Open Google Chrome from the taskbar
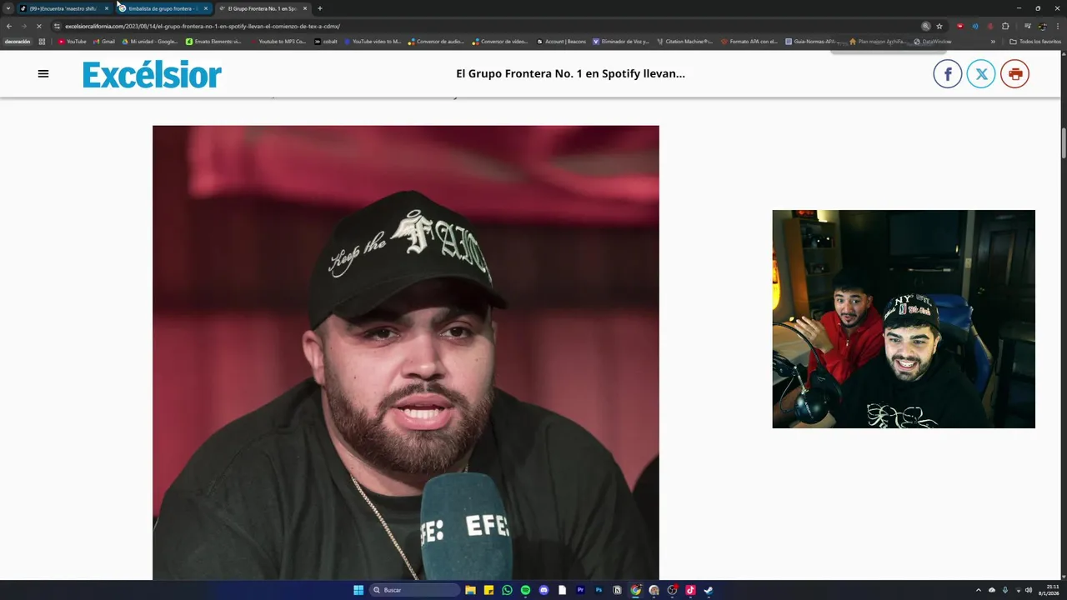Screen dimensions: 1067x600 point(635,590)
